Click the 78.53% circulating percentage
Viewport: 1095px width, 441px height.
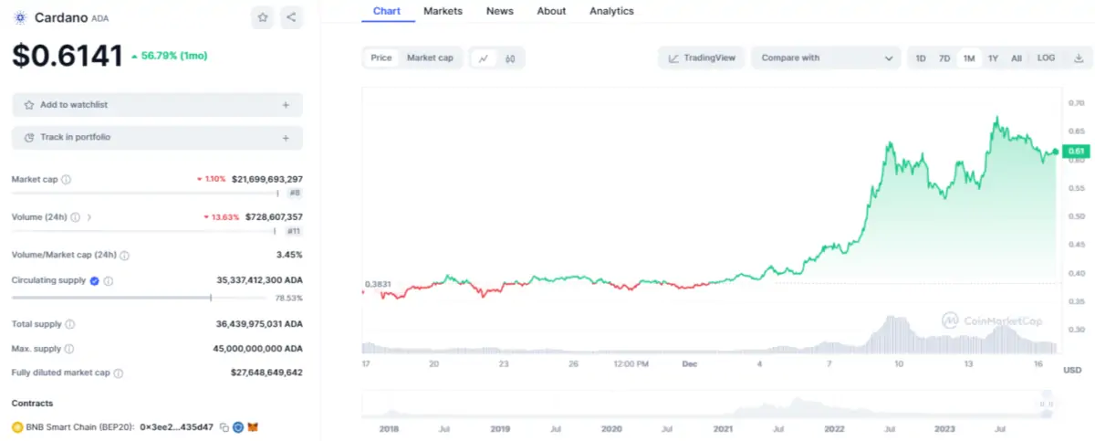(289, 298)
